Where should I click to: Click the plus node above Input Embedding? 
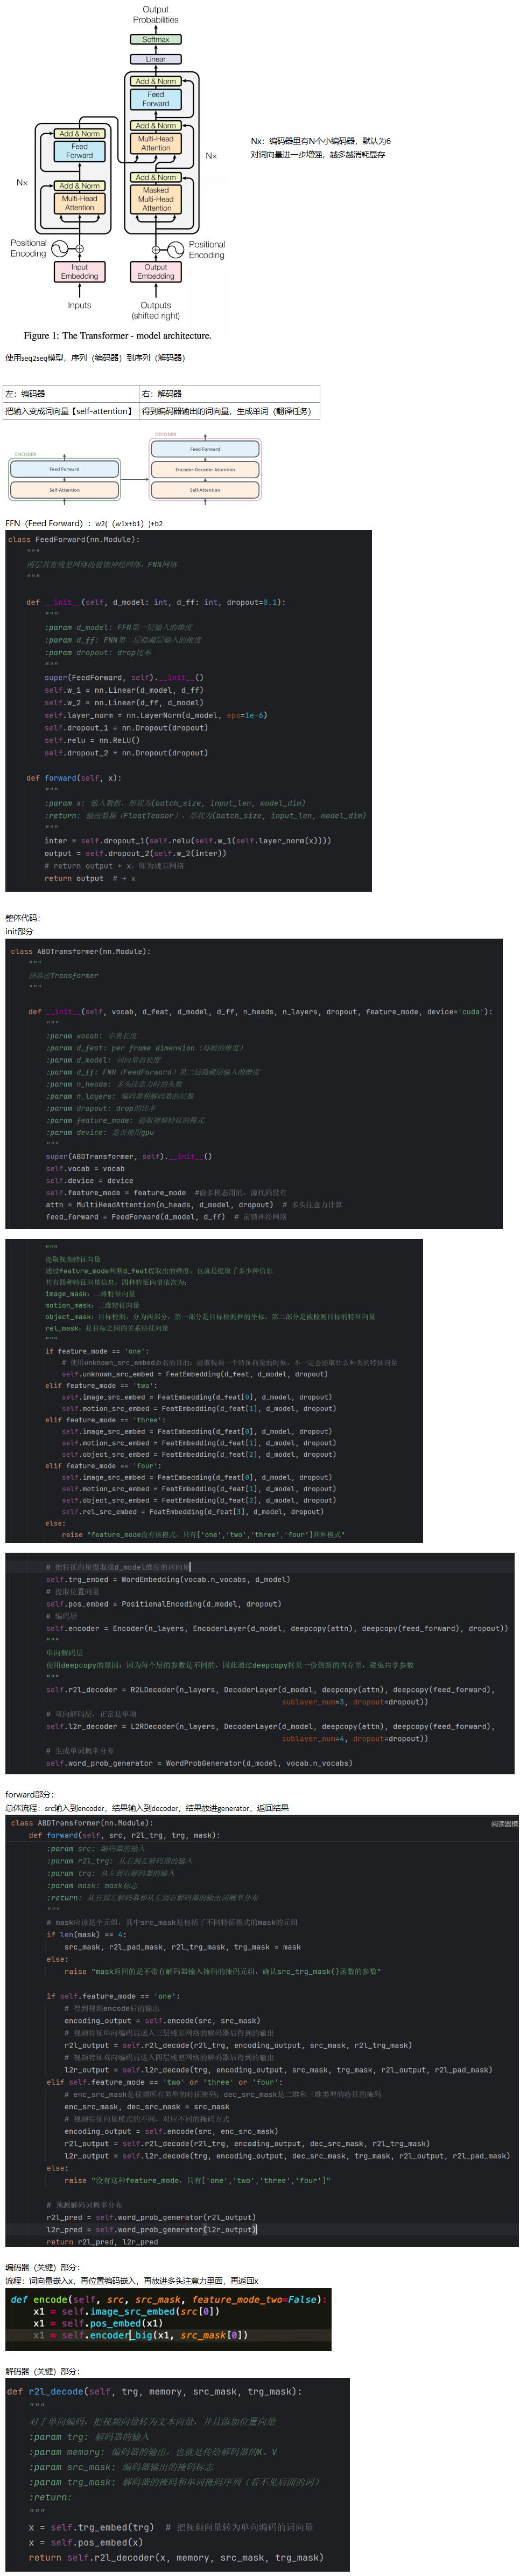pyautogui.click(x=80, y=249)
